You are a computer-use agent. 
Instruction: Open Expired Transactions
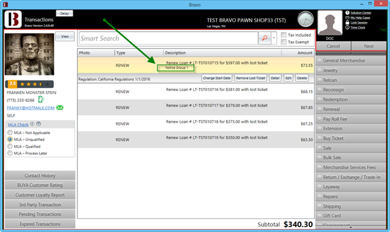point(40,224)
